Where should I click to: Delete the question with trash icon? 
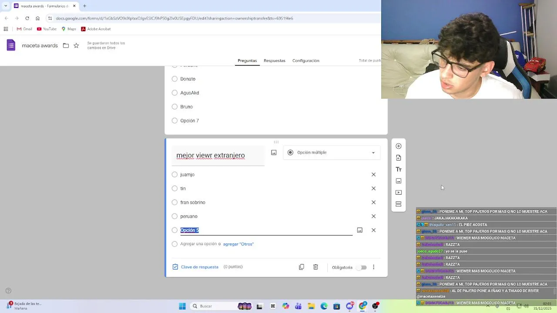(315, 267)
